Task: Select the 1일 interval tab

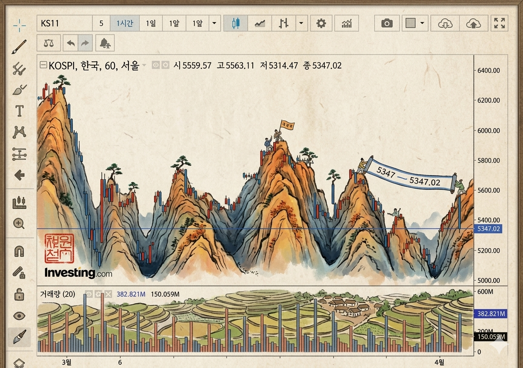Action: coord(151,23)
